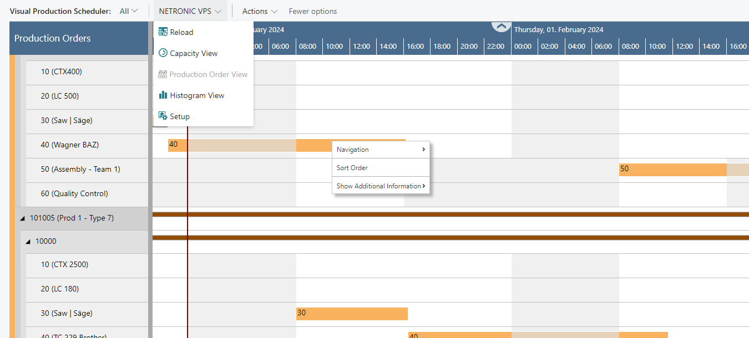Open Histogram View via its bar-chart icon

coord(164,95)
